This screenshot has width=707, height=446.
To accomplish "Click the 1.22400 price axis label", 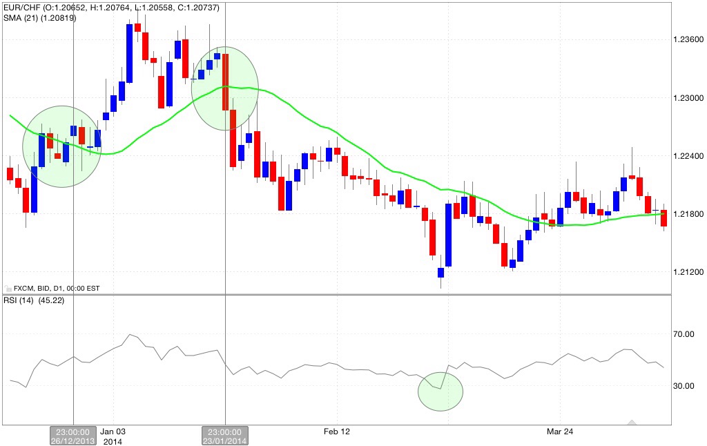I will [x=688, y=156].
